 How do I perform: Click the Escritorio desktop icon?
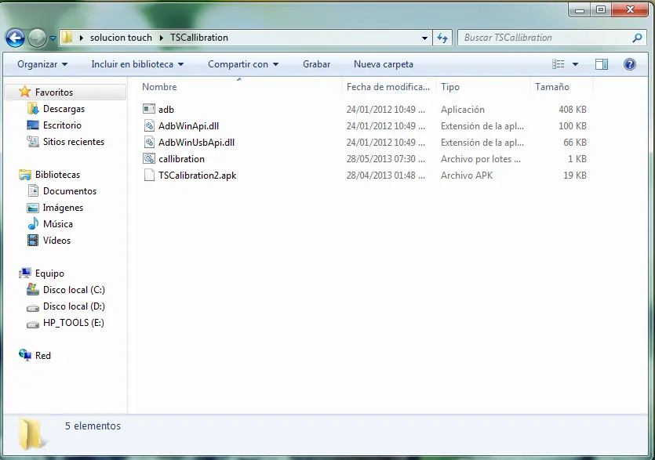point(33,125)
